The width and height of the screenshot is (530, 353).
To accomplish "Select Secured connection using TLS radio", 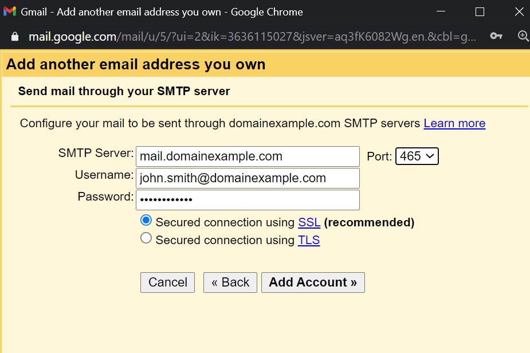I will (146, 238).
